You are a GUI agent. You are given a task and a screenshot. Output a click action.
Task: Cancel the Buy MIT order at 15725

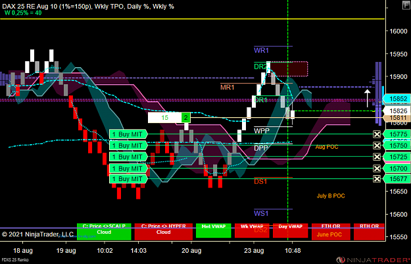click(377, 157)
